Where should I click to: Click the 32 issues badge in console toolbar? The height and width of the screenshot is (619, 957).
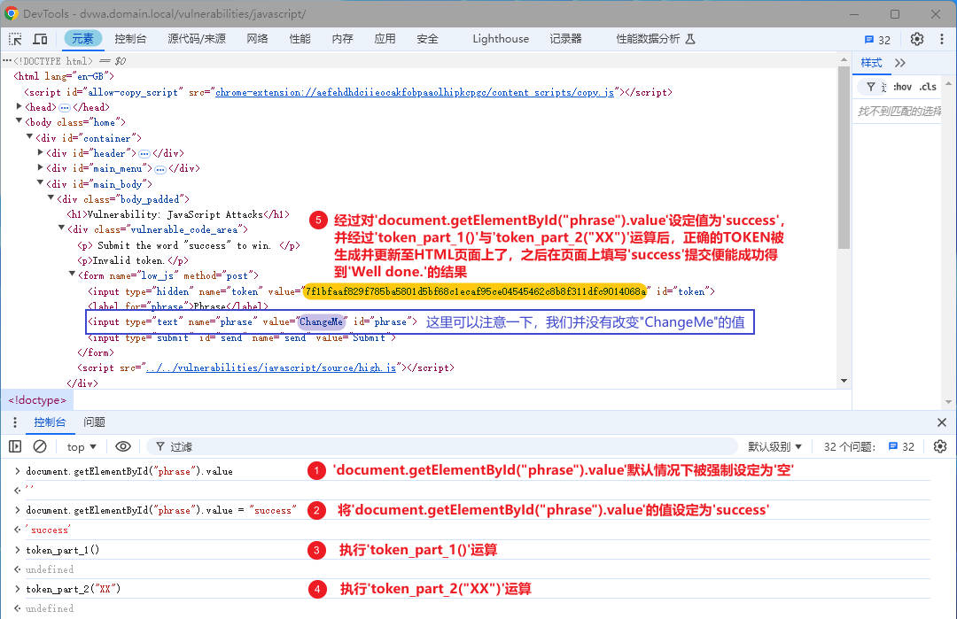(x=901, y=446)
